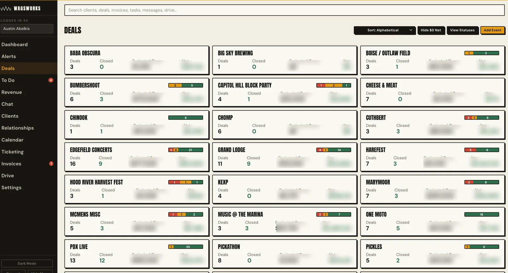The height and width of the screenshot is (273, 508).
Task: Click the red 1 badge beside Invoices
Action: coord(51,164)
